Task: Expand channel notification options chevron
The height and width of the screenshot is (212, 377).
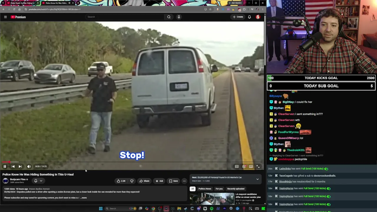Action: pos(41,181)
